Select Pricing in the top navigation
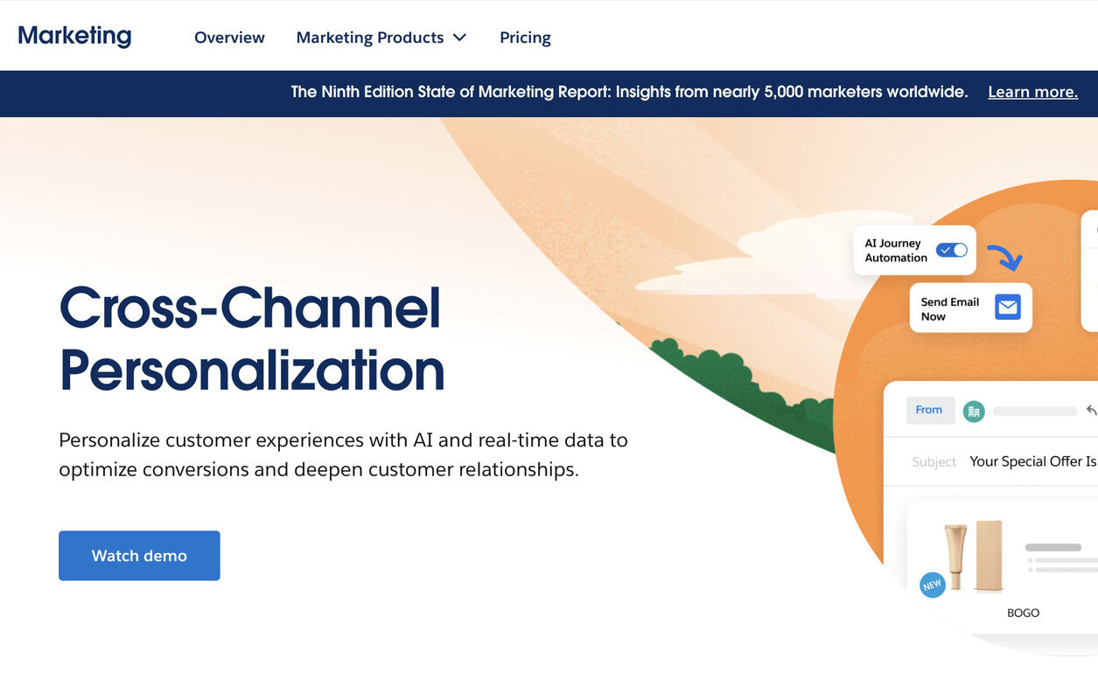 click(x=524, y=37)
